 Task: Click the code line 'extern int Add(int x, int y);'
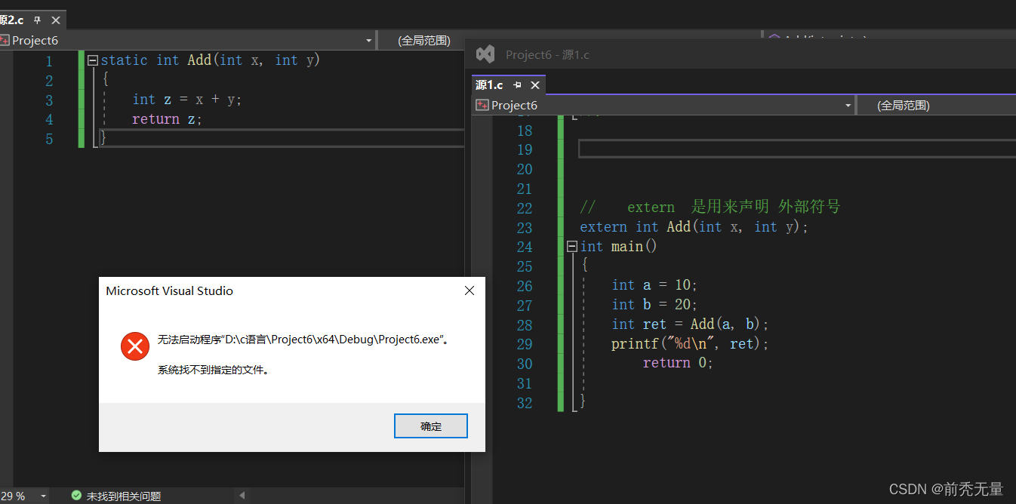tap(694, 226)
